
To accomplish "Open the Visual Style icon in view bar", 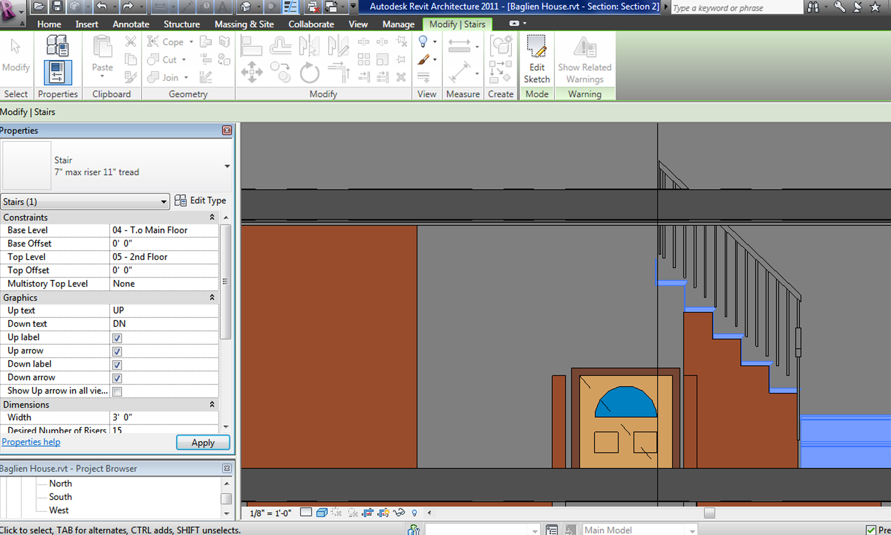I will coord(322,512).
